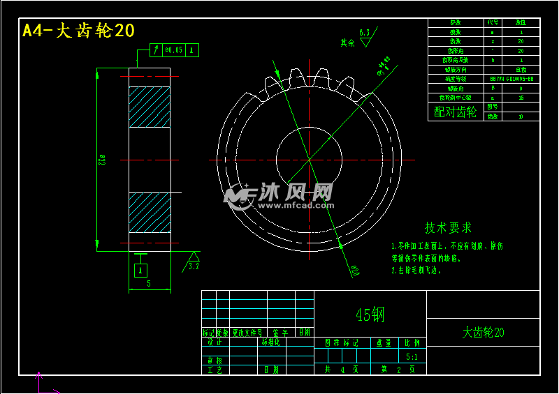Click the 处数 header cell

[222, 333]
